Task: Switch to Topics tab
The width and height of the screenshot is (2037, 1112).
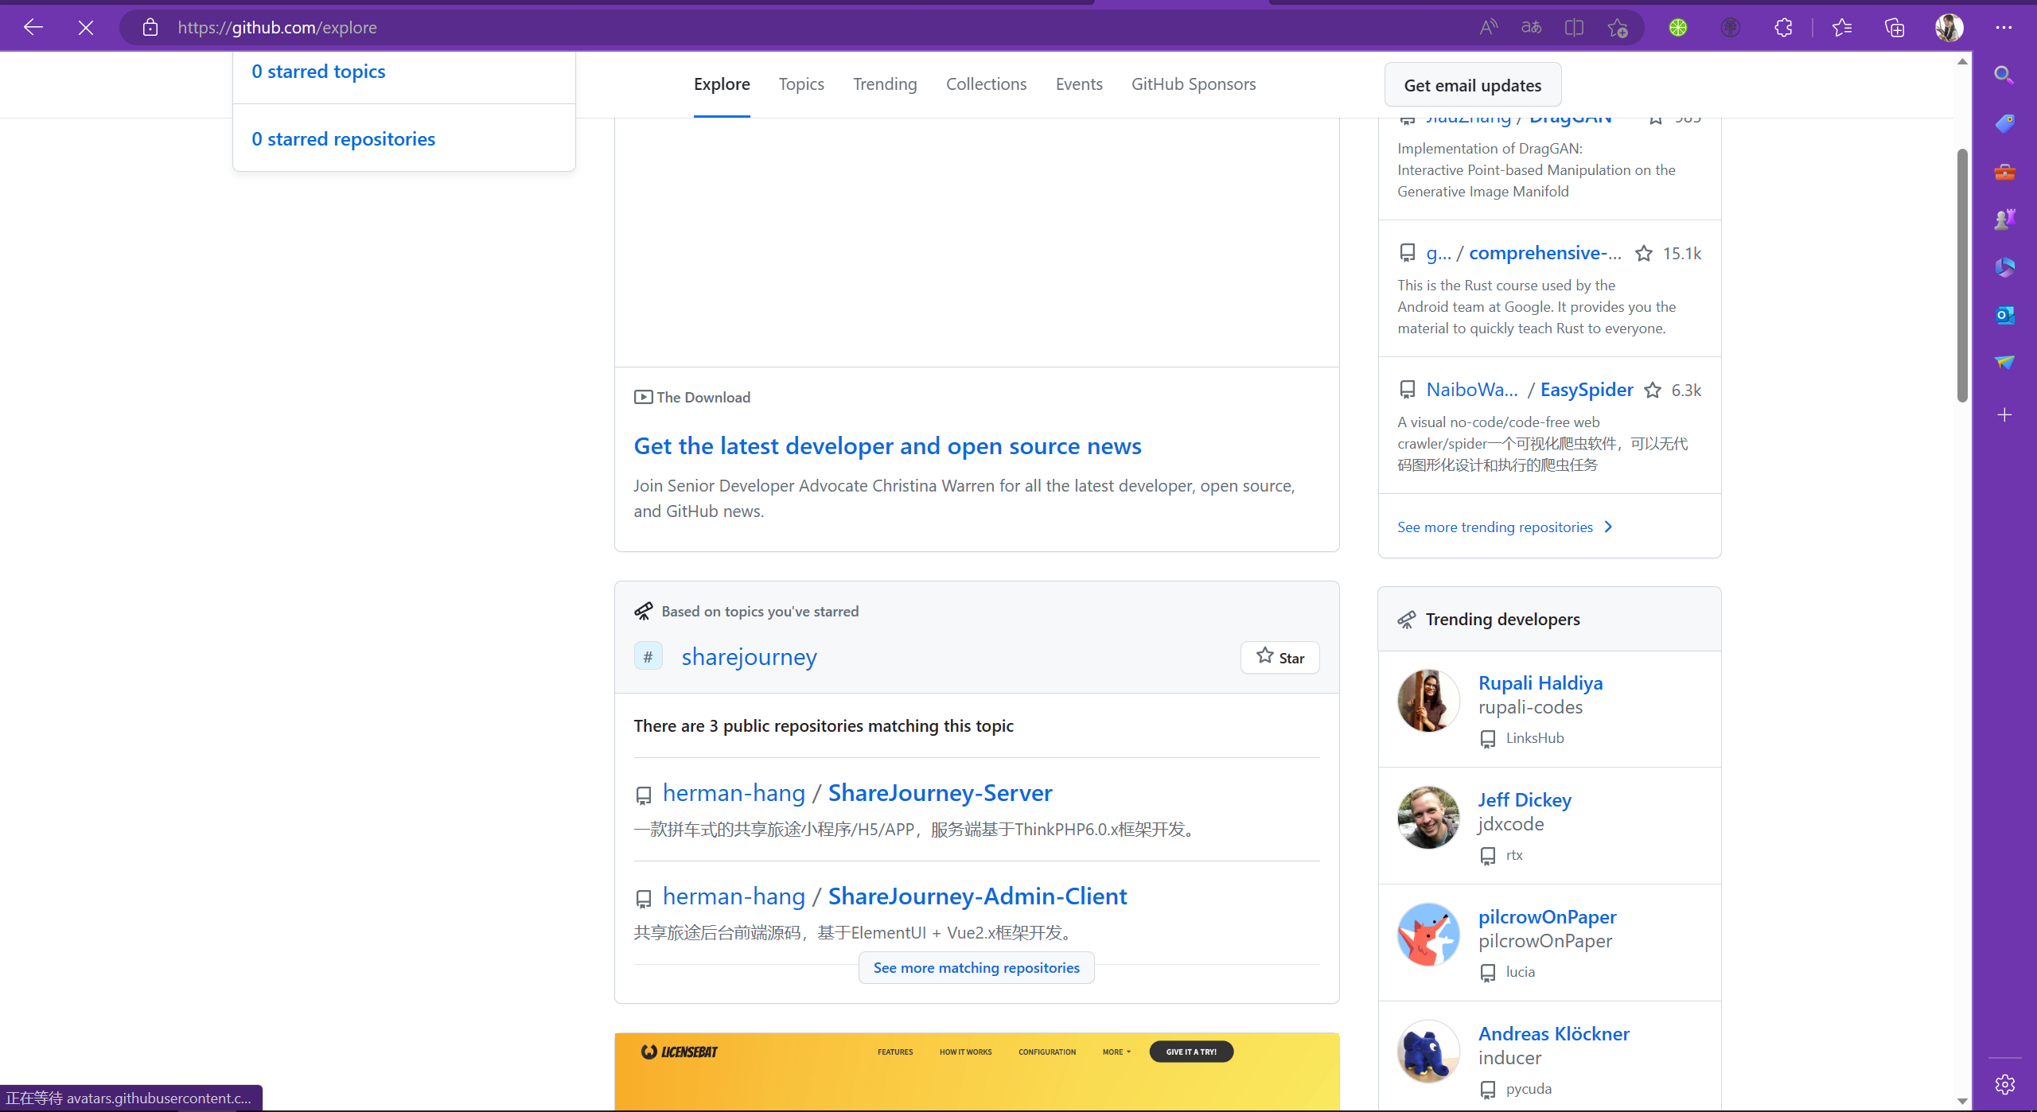Action: pyautogui.click(x=801, y=84)
